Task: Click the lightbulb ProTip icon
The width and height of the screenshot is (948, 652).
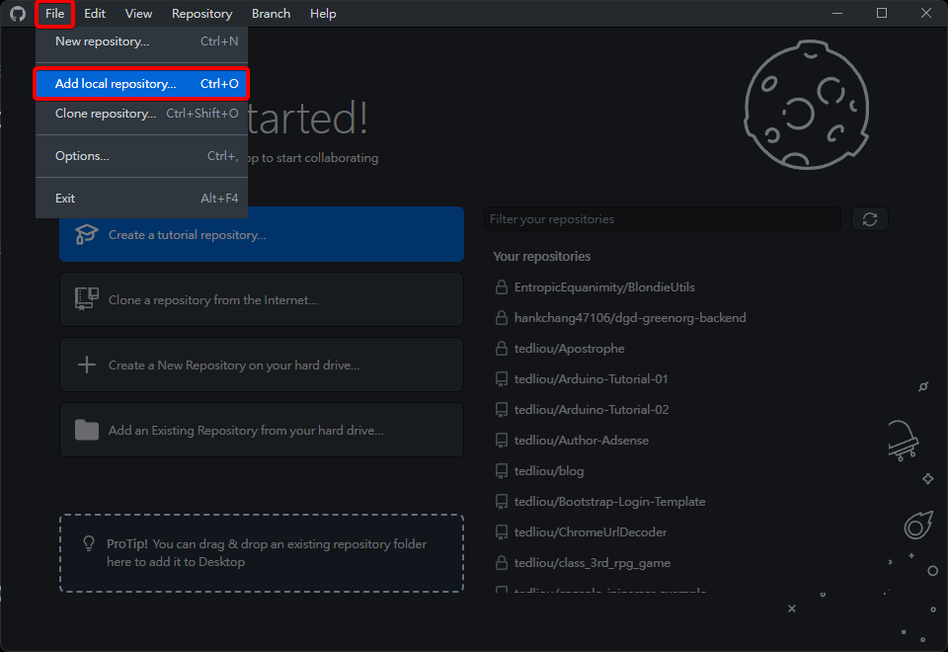Action: tap(88, 543)
